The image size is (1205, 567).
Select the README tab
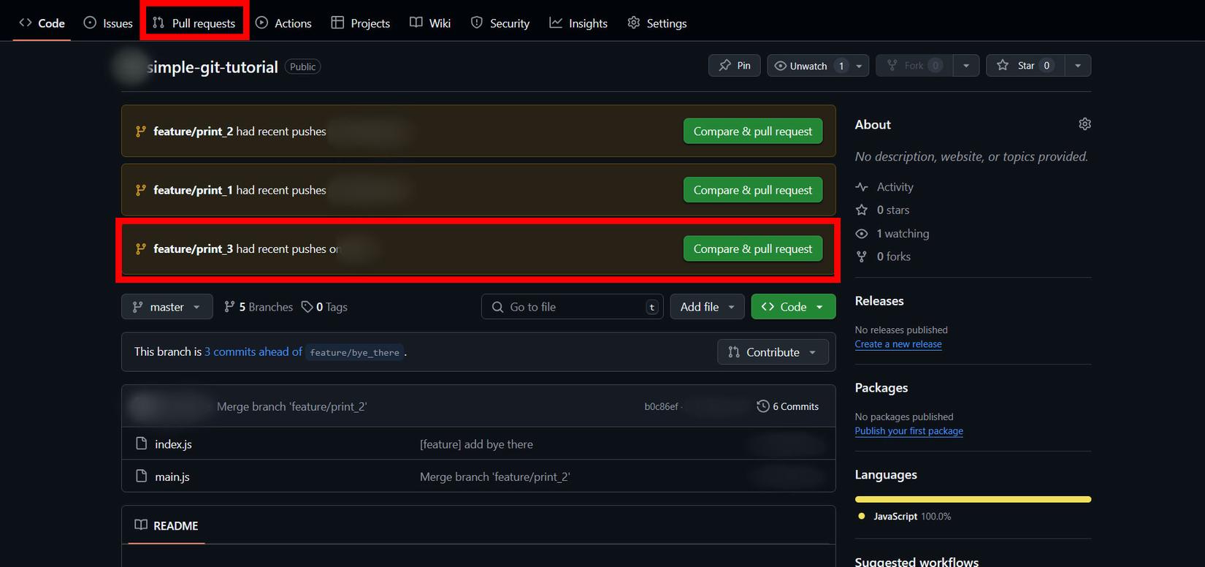point(167,525)
